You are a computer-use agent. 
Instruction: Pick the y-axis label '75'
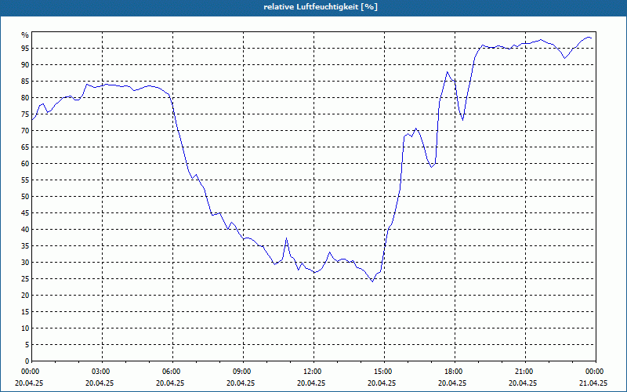(25, 114)
